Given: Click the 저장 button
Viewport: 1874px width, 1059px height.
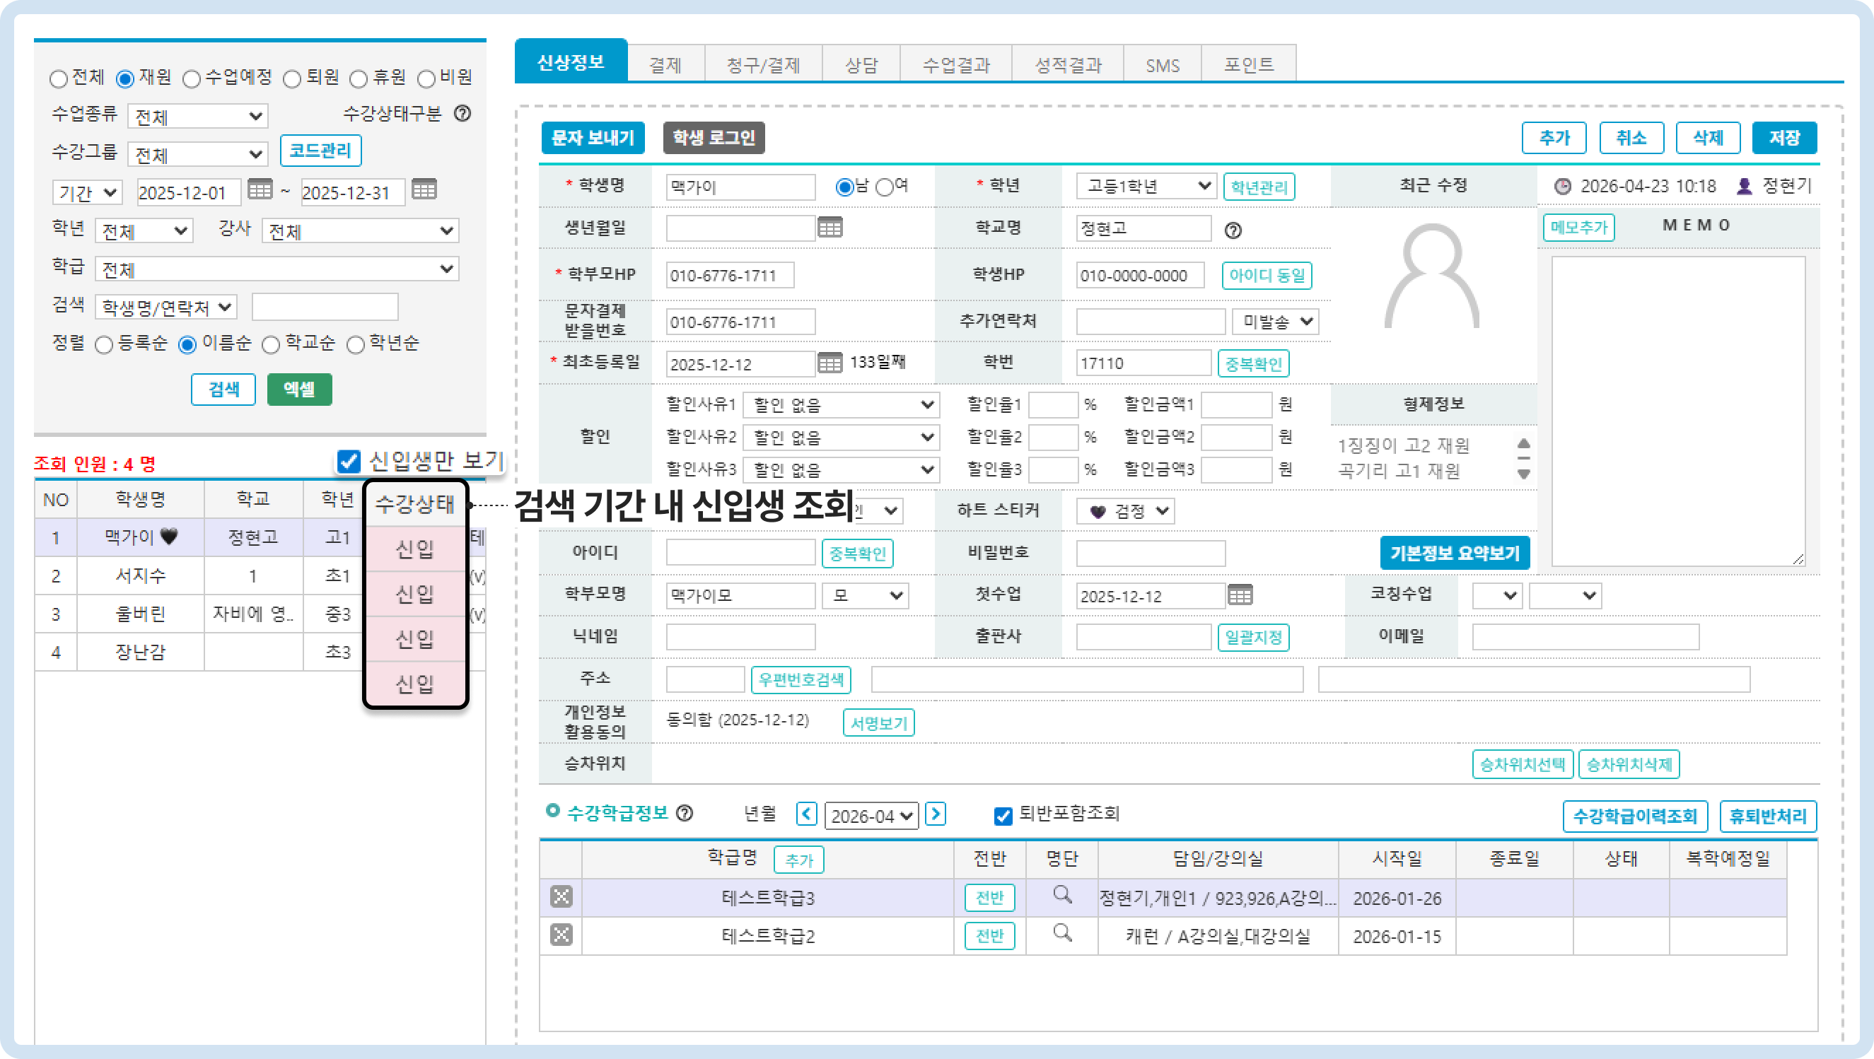Looking at the screenshot, I should 1783,137.
